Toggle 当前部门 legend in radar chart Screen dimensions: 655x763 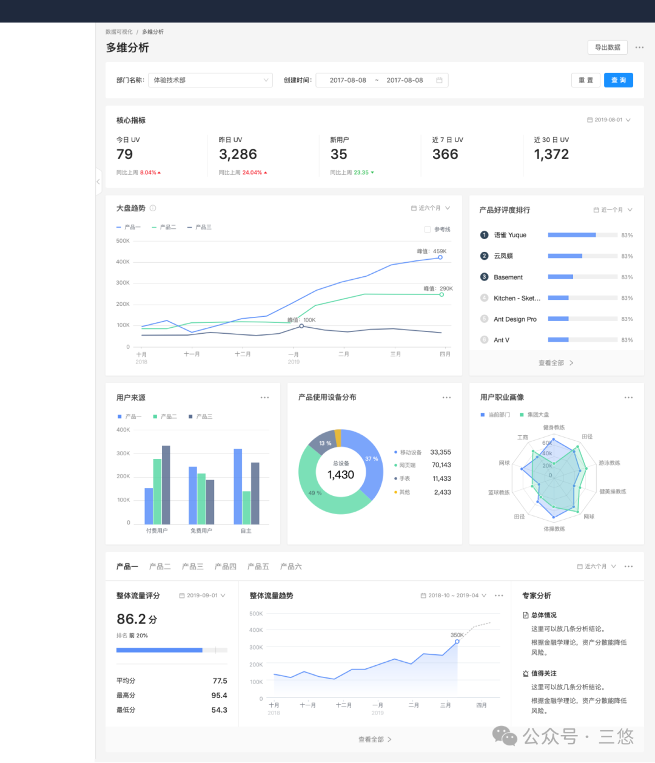(495, 415)
